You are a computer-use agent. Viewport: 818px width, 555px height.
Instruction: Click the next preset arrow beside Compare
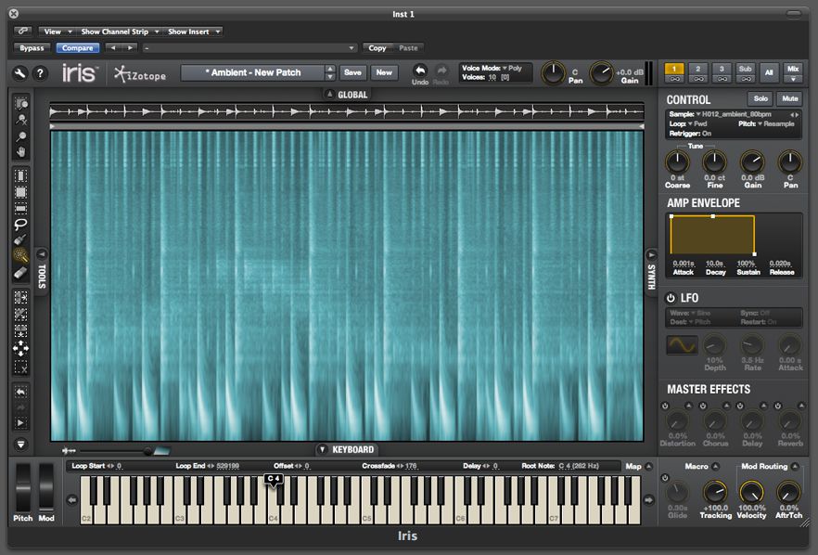(130, 47)
